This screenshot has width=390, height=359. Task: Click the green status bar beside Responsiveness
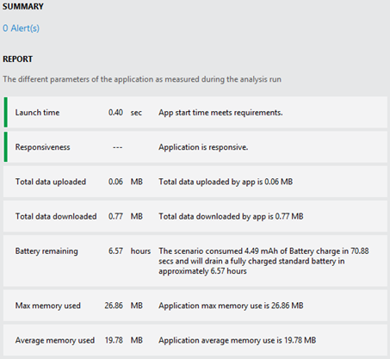point(5,147)
